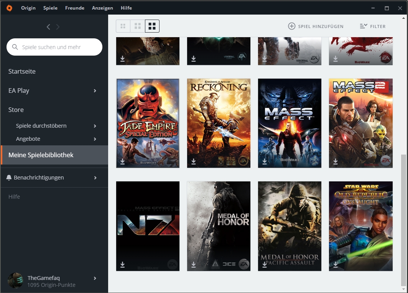Viewport: 408px width, 293px height.
Task: Click download icon on Mass Effect 2
Action: coord(336,161)
